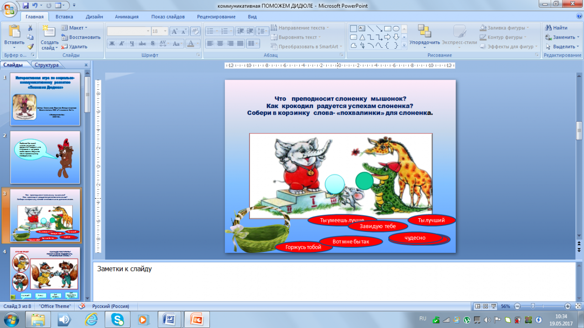Open the Макет layout dropdown
584x328 pixels.
tap(75, 28)
